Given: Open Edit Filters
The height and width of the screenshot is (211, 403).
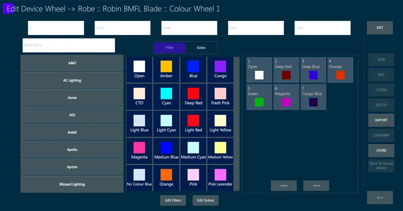Looking at the screenshot, I should pyautogui.click(x=173, y=200).
